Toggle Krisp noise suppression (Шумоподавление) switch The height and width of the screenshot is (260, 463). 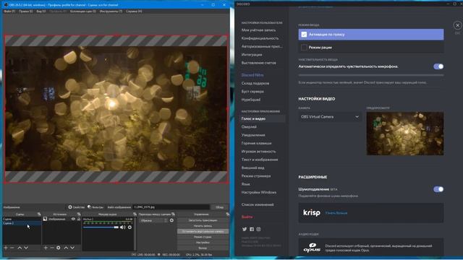pyautogui.click(x=438, y=189)
